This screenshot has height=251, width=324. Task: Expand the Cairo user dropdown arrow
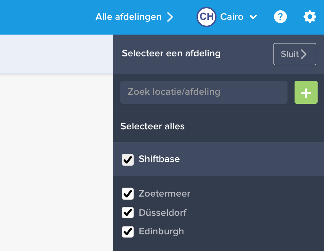(x=253, y=17)
